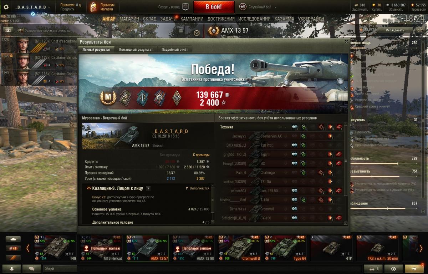This screenshot has width=428, height=274.
Task: Click the Mastery badge M medal
Action: [x=107, y=97]
